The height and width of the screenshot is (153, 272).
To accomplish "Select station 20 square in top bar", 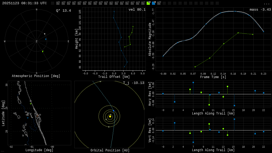I will 159,3.
